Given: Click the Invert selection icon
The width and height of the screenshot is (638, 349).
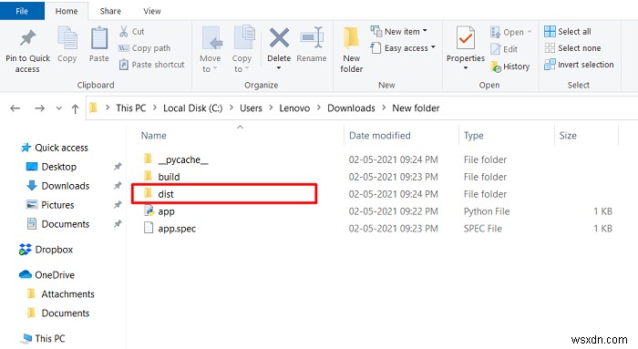Looking at the screenshot, I should click(x=550, y=65).
